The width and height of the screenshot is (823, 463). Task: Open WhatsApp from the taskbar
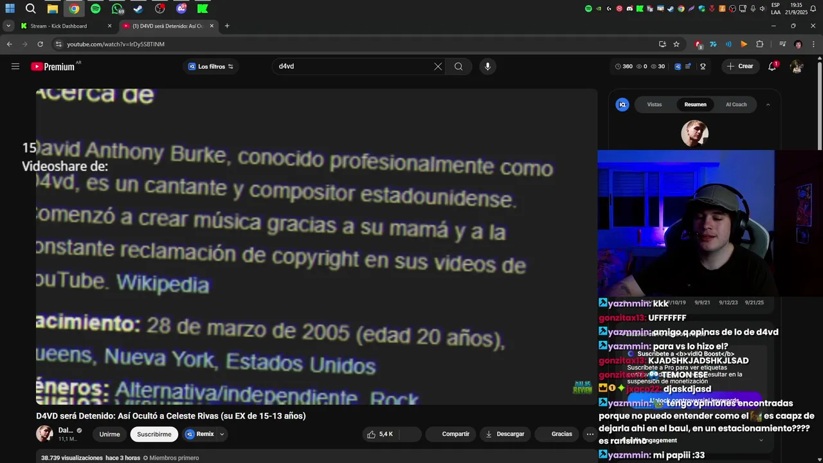click(117, 9)
